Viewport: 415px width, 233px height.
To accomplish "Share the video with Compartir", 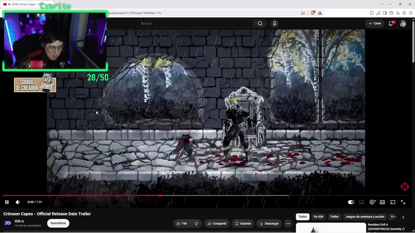I will pyautogui.click(x=217, y=224).
